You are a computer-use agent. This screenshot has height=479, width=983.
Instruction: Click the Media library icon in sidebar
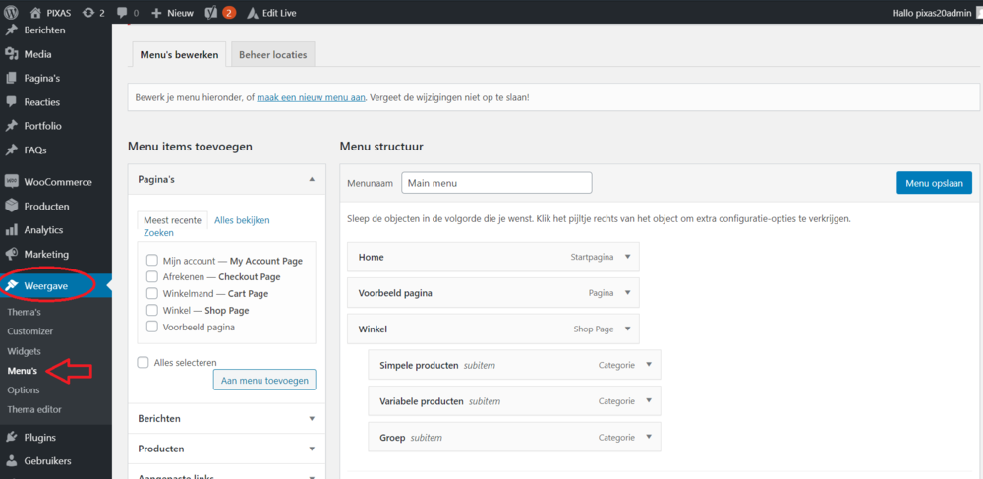(x=11, y=54)
